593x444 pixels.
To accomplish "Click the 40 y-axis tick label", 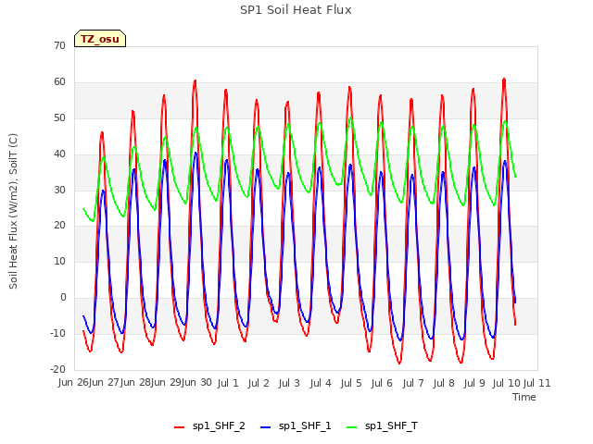I will click(59, 154).
